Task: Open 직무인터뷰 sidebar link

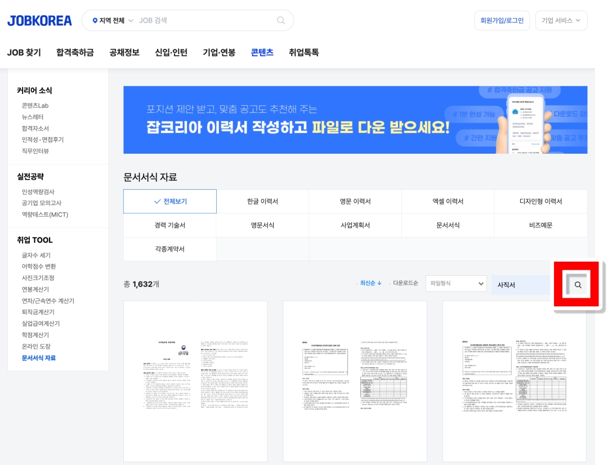Action: click(x=35, y=151)
